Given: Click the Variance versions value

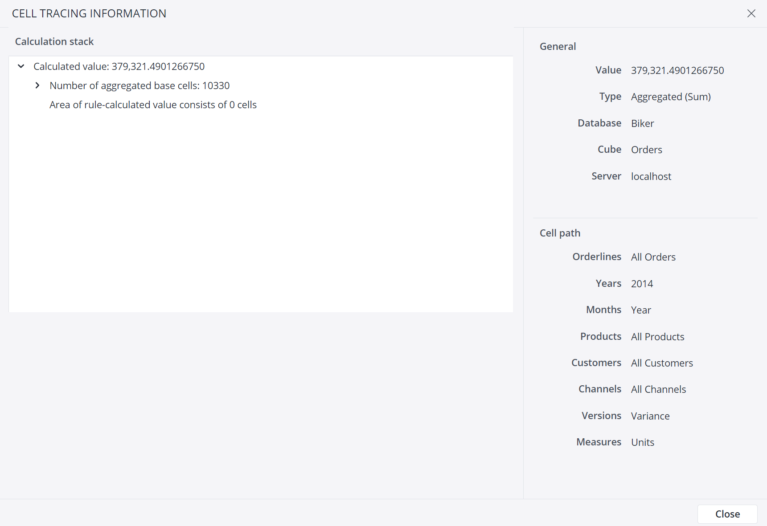Looking at the screenshot, I should click(x=650, y=416).
